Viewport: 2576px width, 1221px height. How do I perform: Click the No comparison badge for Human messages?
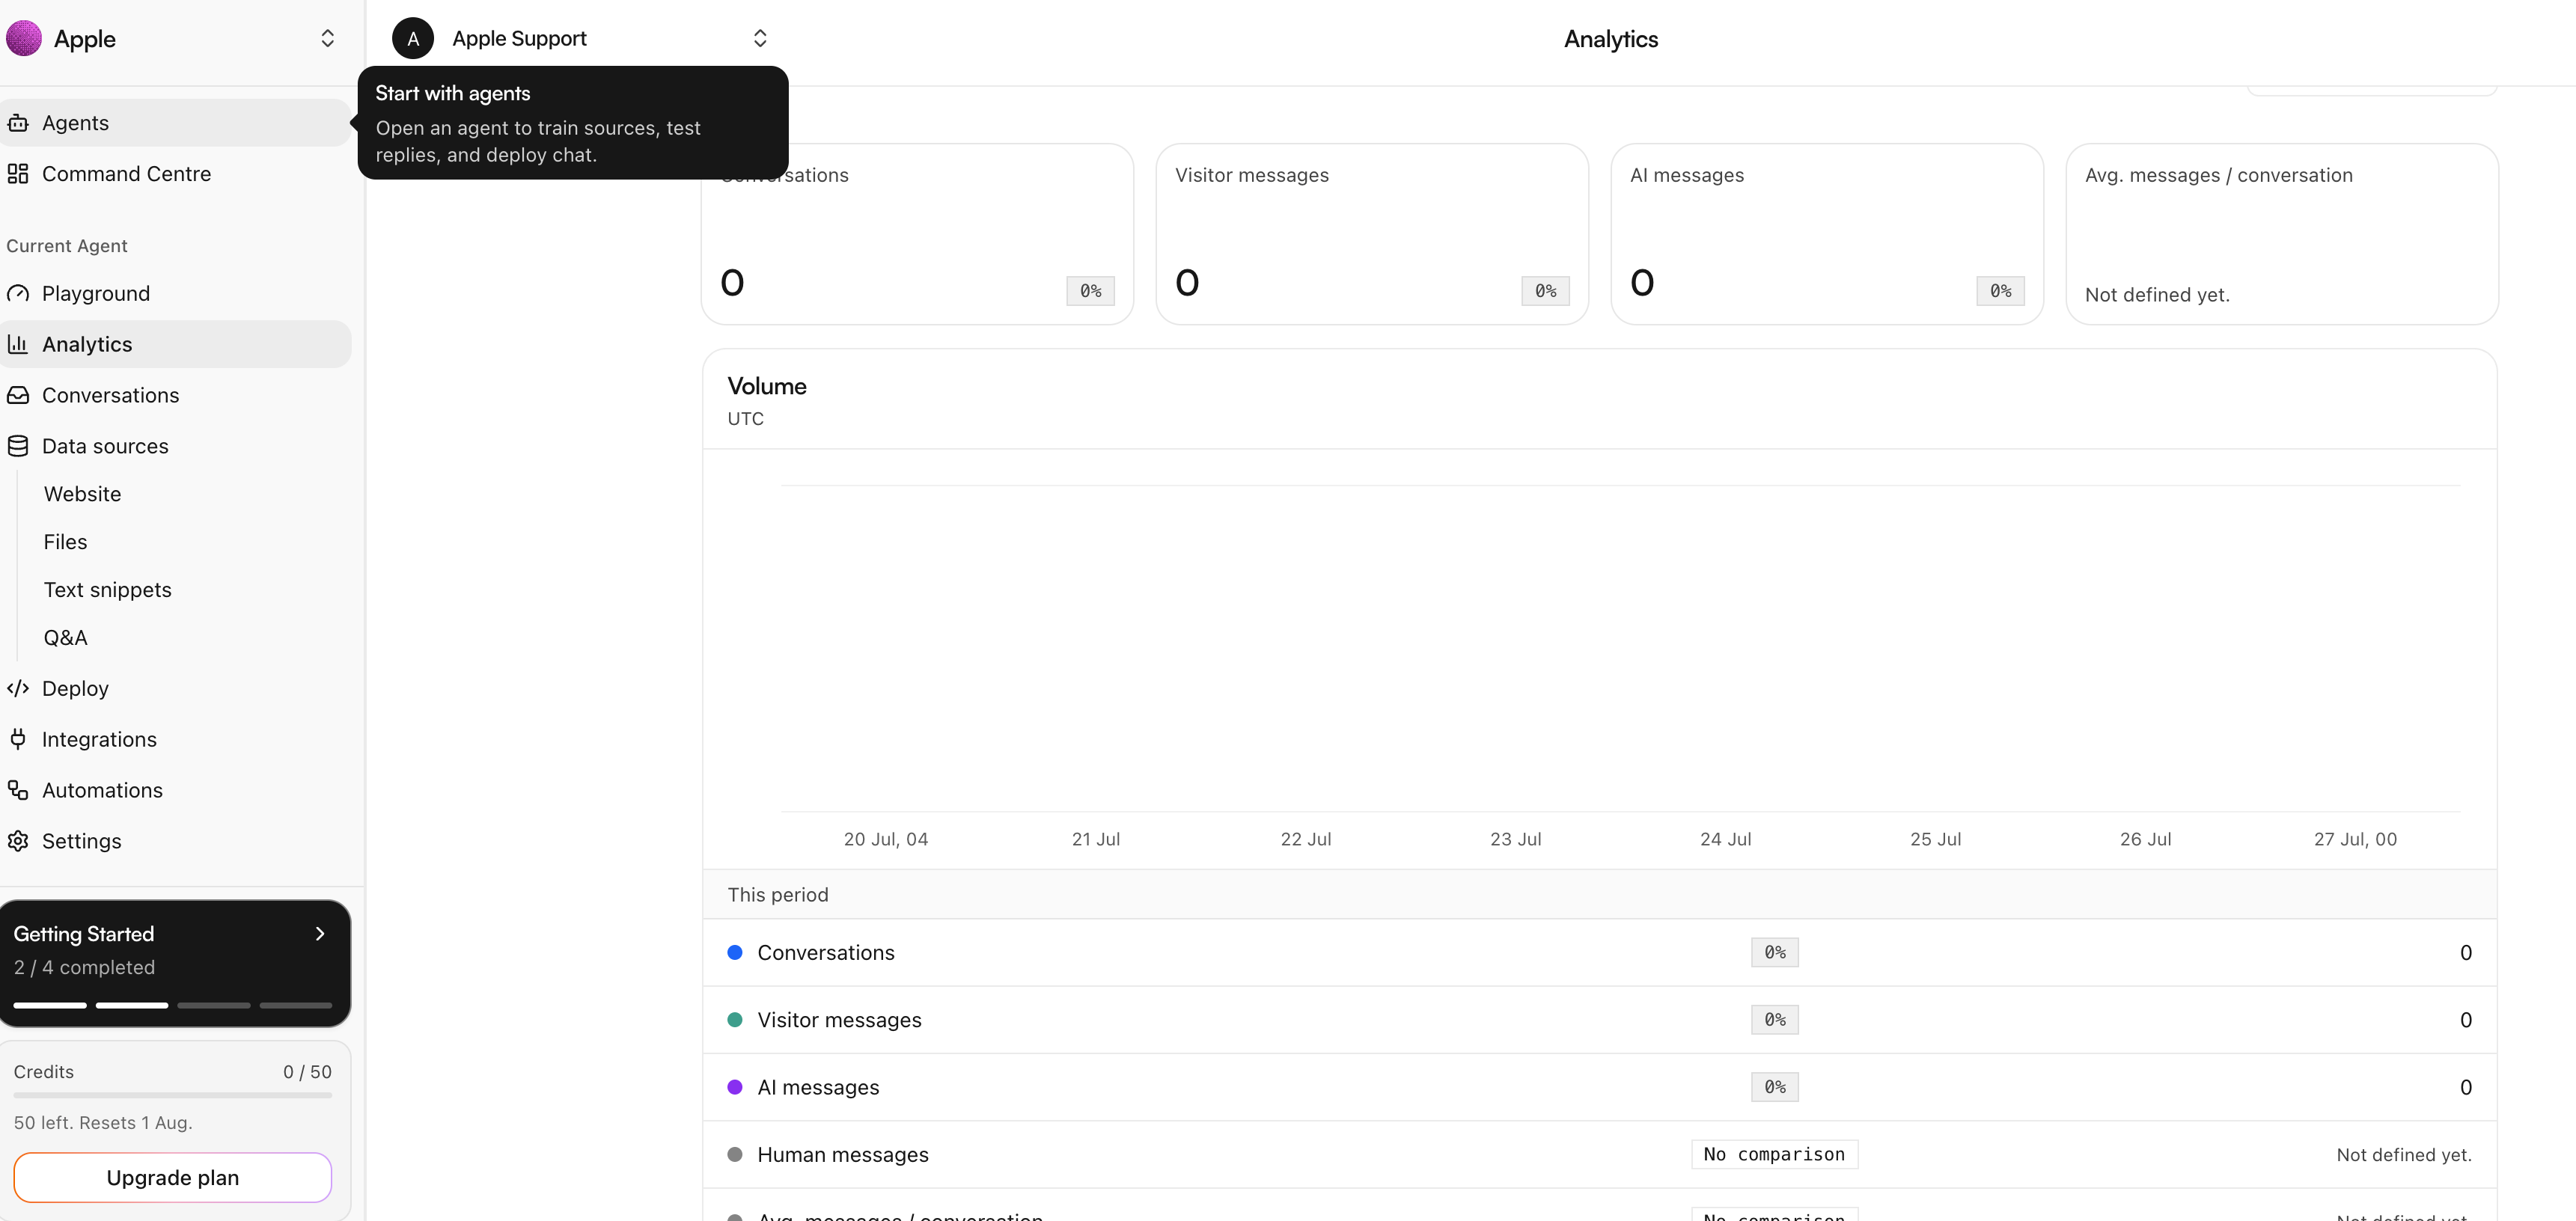(x=1774, y=1154)
